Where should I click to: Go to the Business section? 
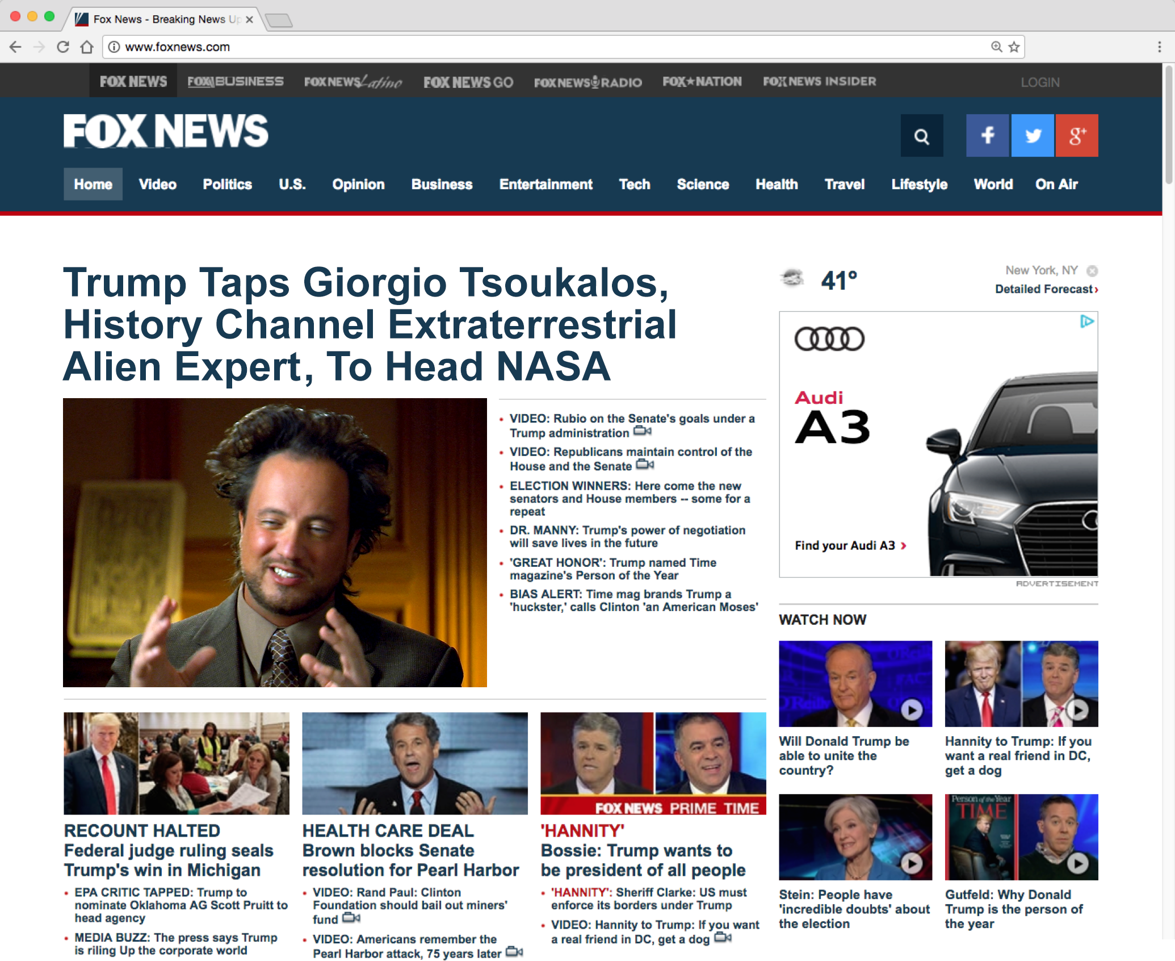442,184
